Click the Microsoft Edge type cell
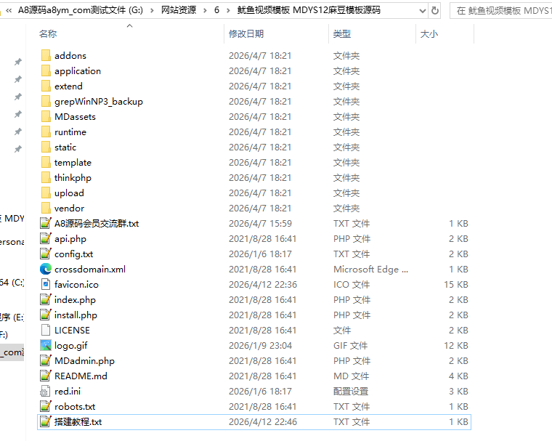The image size is (552, 441). 370,270
